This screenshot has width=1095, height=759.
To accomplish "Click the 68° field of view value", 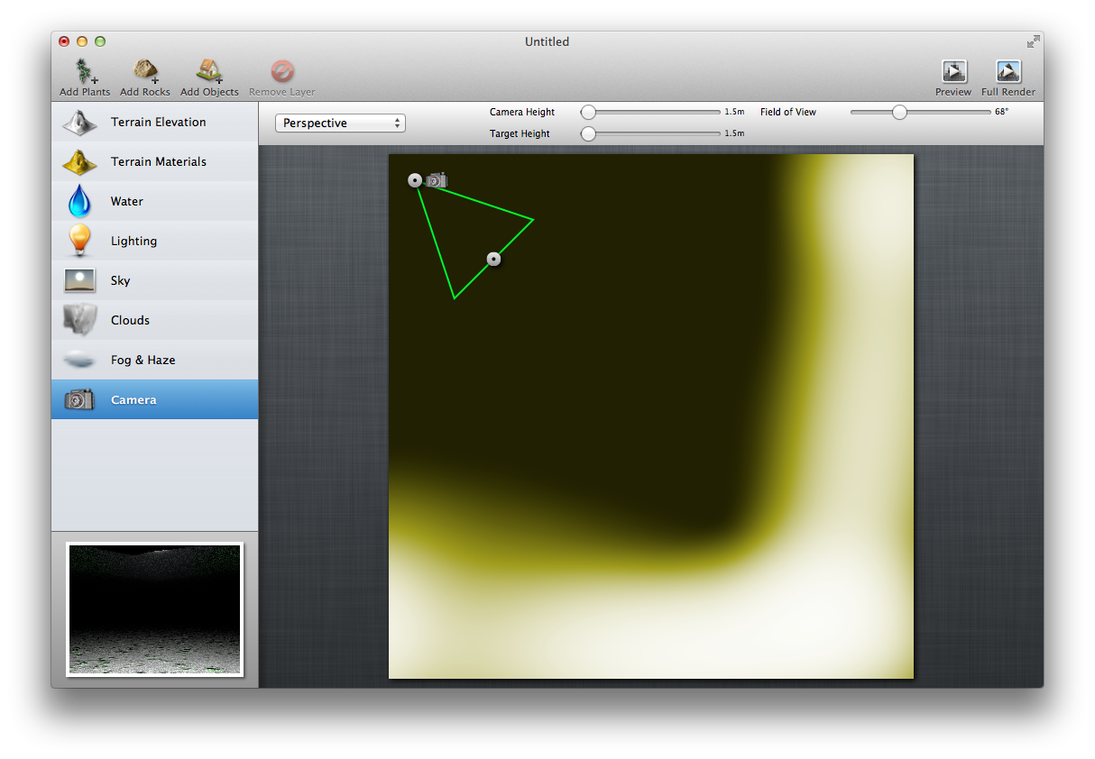I will pyautogui.click(x=1002, y=112).
